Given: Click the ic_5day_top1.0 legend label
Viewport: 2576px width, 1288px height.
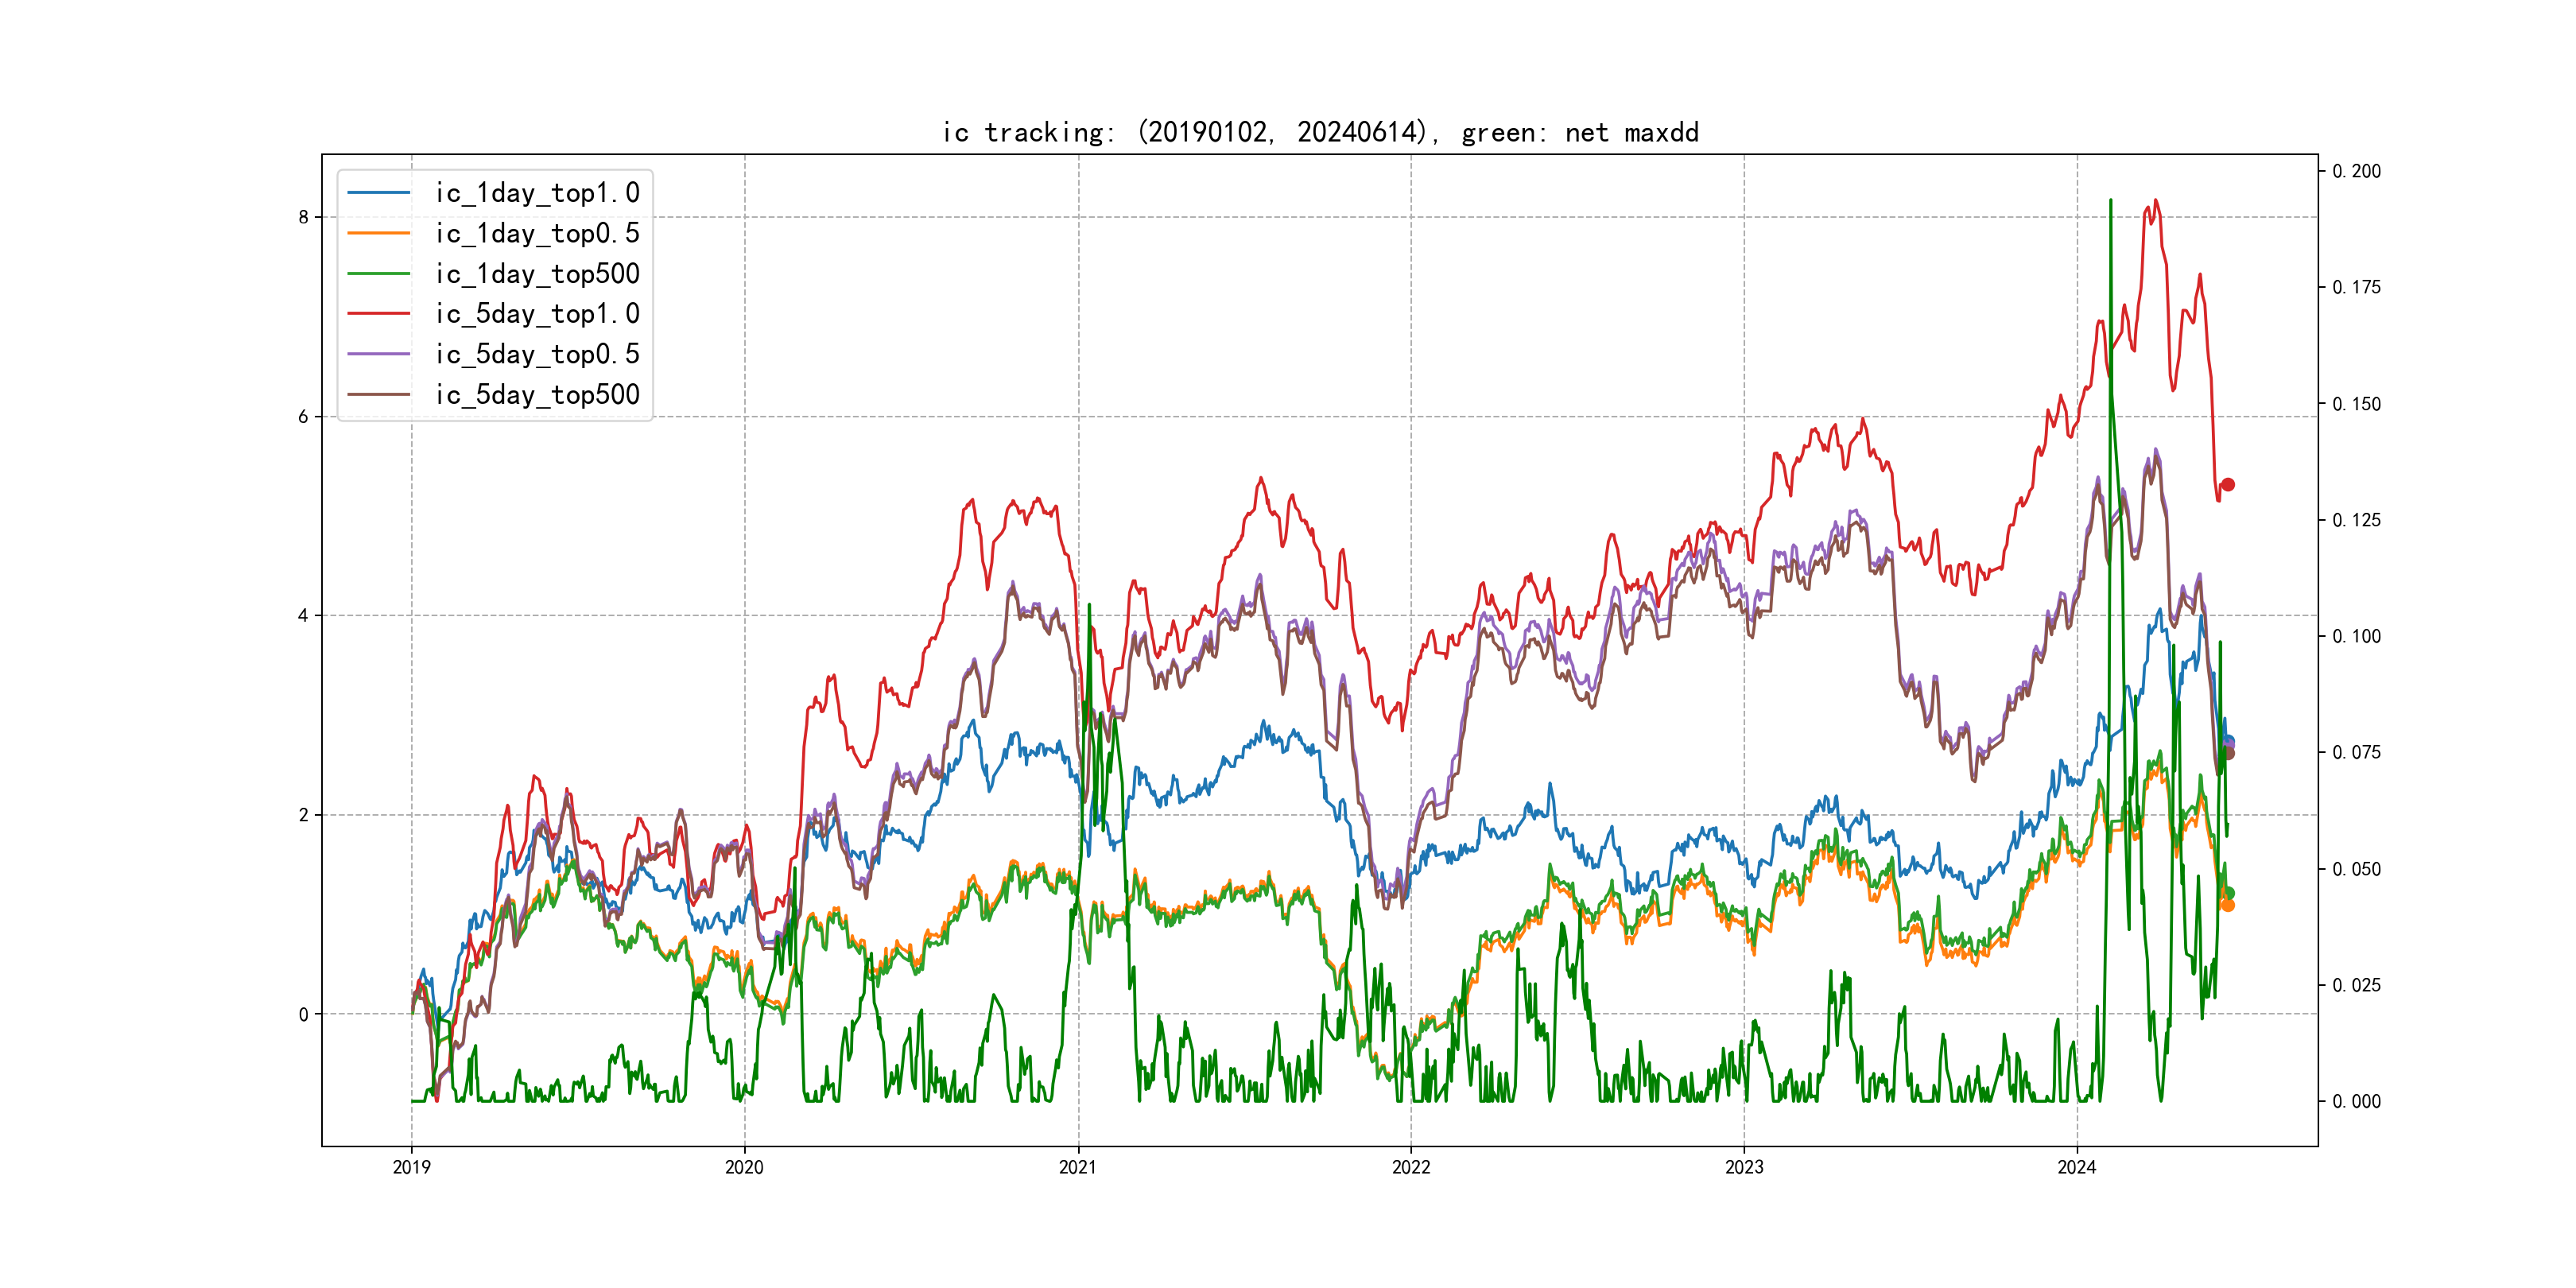Looking at the screenshot, I should pyautogui.click(x=537, y=313).
